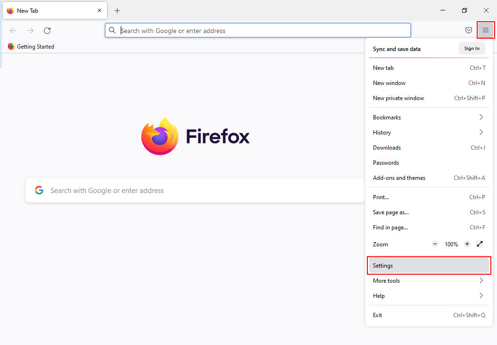The width and height of the screenshot is (497, 345).
Task: Click the Google logo in page search box
Action: tap(39, 190)
